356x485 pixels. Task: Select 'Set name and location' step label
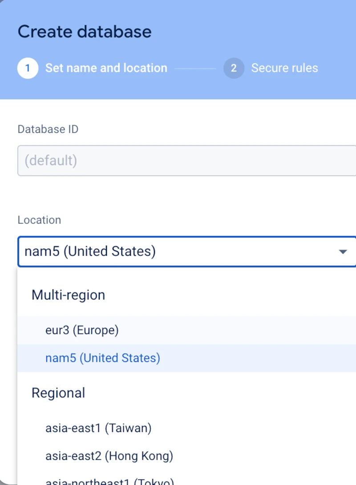click(x=106, y=68)
